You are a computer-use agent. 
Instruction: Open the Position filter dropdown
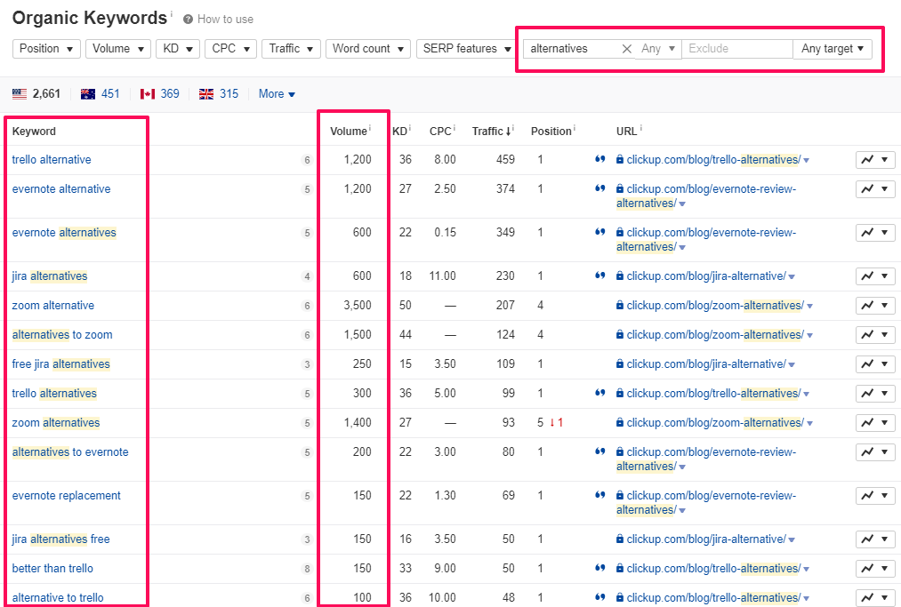point(46,49)
